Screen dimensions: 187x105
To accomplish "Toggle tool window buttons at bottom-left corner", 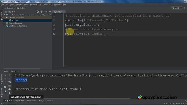I will (2, 104).
